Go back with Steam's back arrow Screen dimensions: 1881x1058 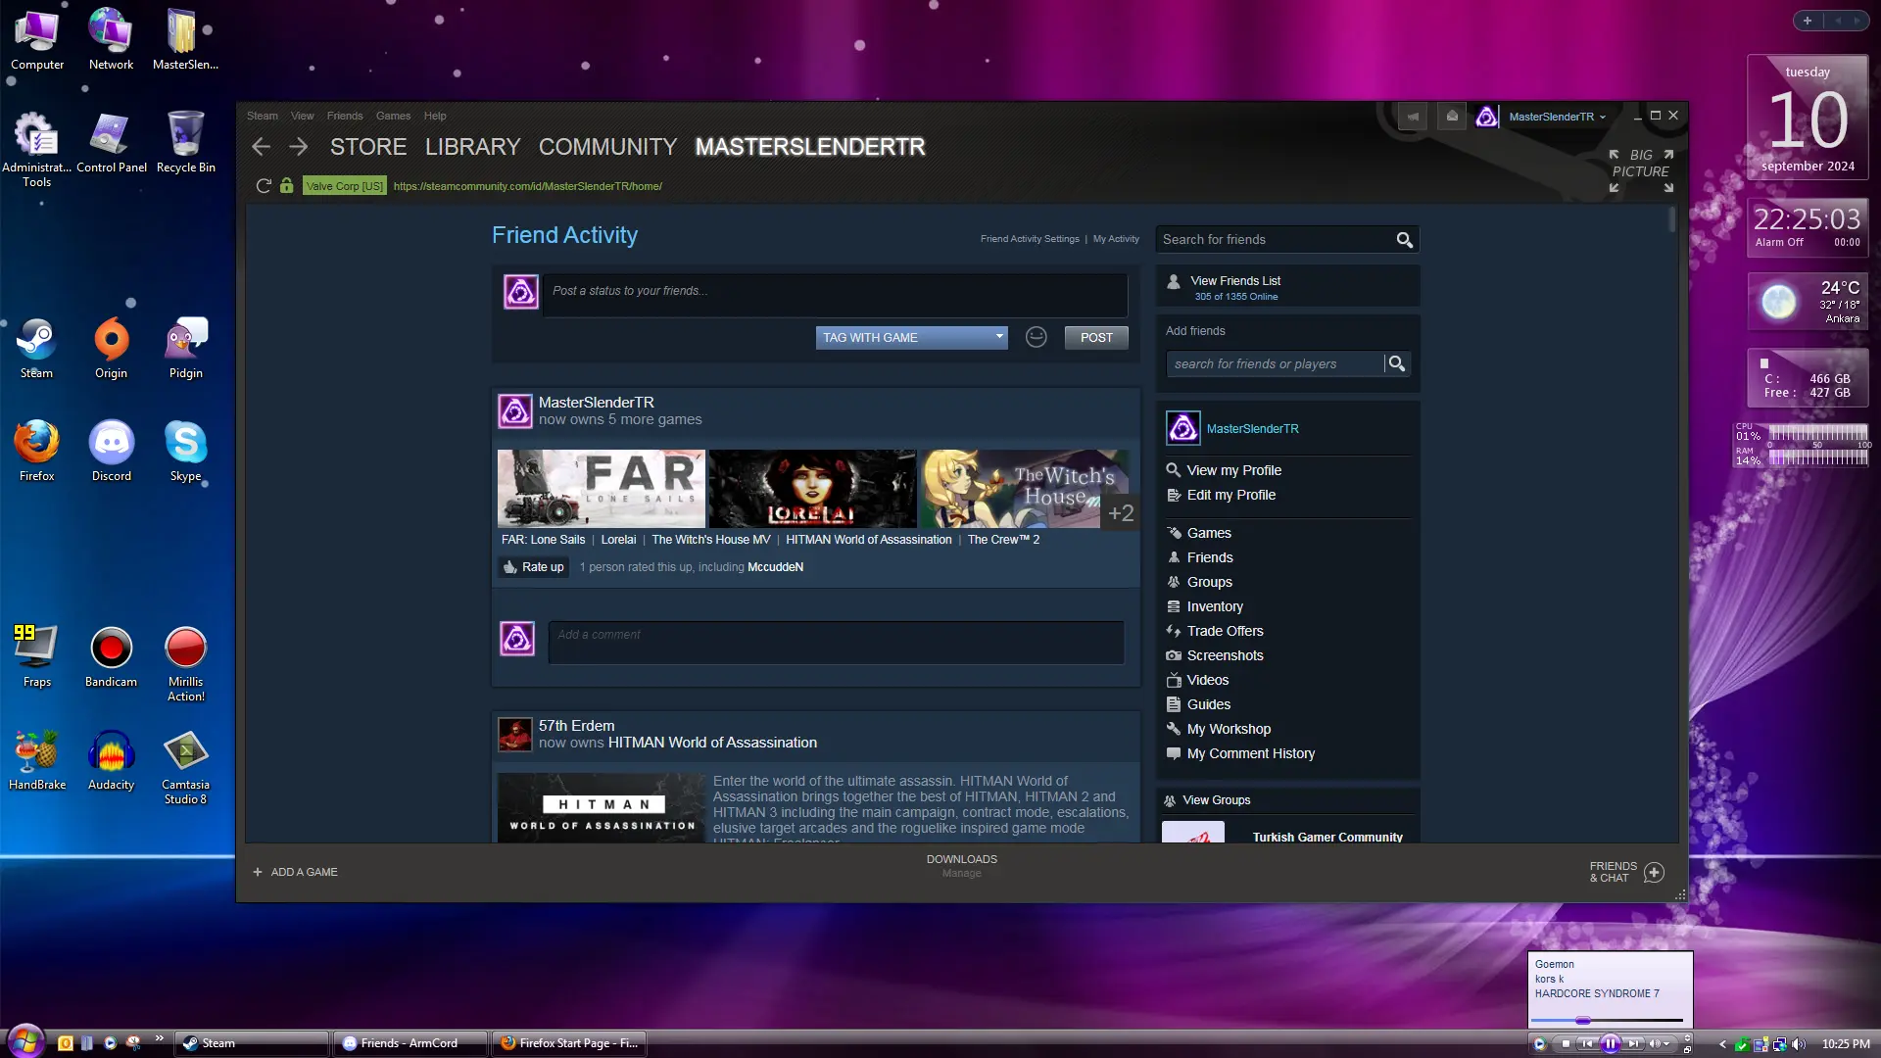[261, 147]
